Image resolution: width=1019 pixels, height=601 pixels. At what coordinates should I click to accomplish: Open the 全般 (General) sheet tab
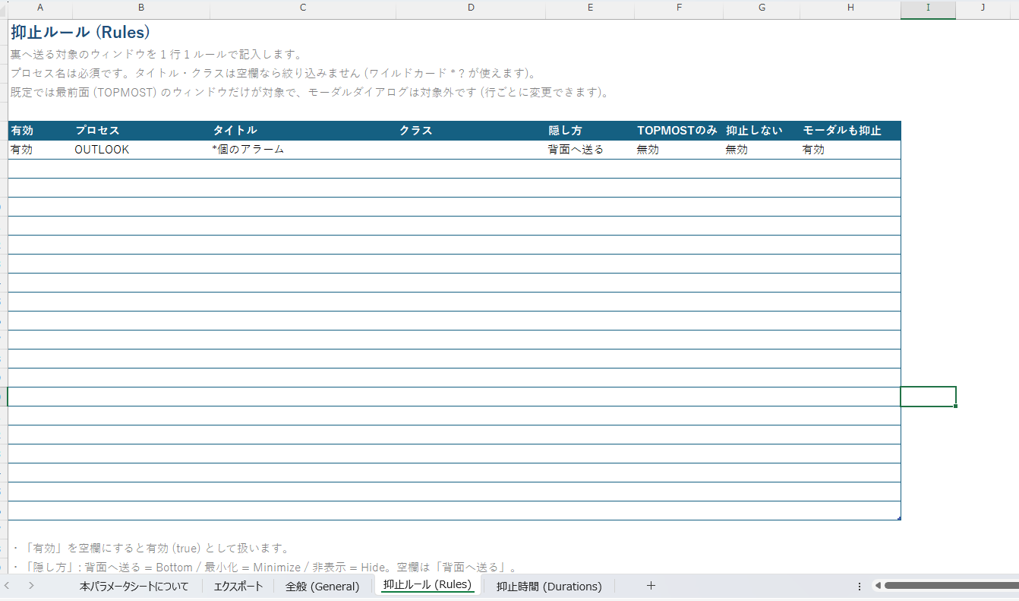[322, 586]
